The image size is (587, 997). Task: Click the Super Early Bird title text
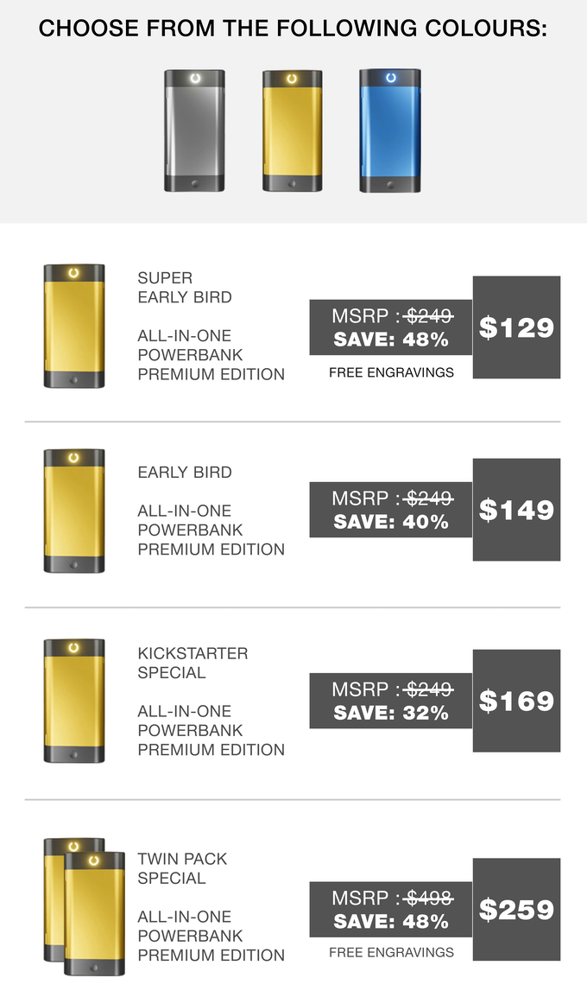pos(185,288)
